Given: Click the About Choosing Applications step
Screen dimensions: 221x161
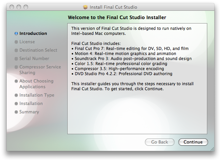Looking at the screenshot, I should 36,84.
